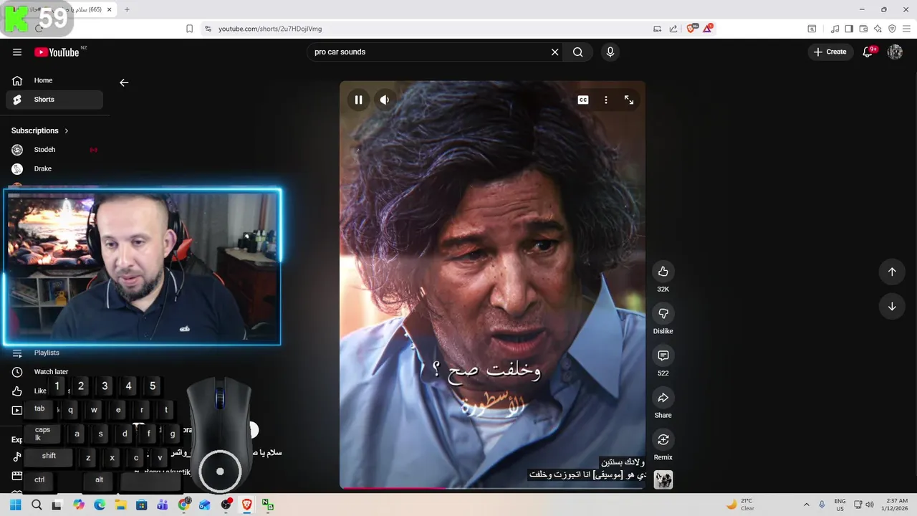917x516 pixels.
Task: Open the browser main menu
Action: pyautogui.click(x=906, y=29)
